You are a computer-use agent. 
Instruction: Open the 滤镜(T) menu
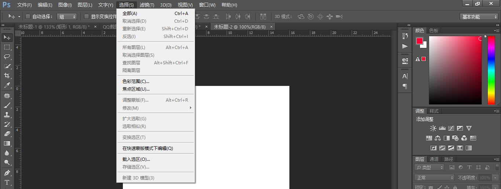pos(147,5)
